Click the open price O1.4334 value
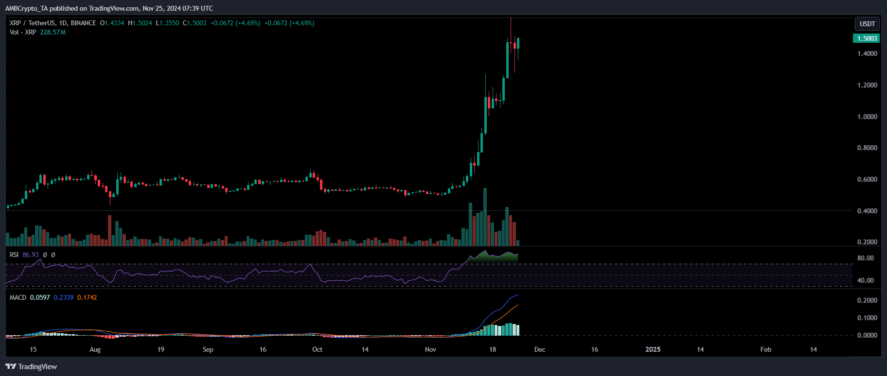Screen dimensions: 887x376 click(x=112, y=23)
